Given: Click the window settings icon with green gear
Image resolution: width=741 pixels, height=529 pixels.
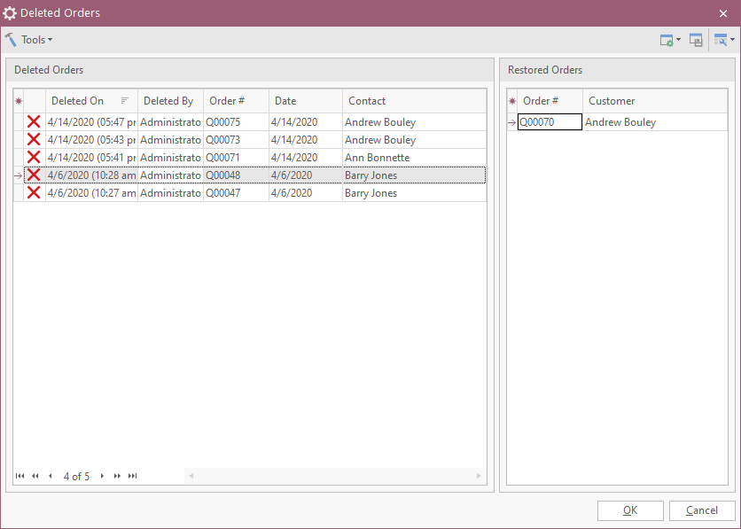Looking at the screenshot, I should point(667,40).
